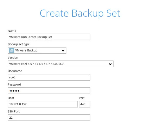Click the Name label
The width and height of the screenshot is (148, 131).
[12, 31]
